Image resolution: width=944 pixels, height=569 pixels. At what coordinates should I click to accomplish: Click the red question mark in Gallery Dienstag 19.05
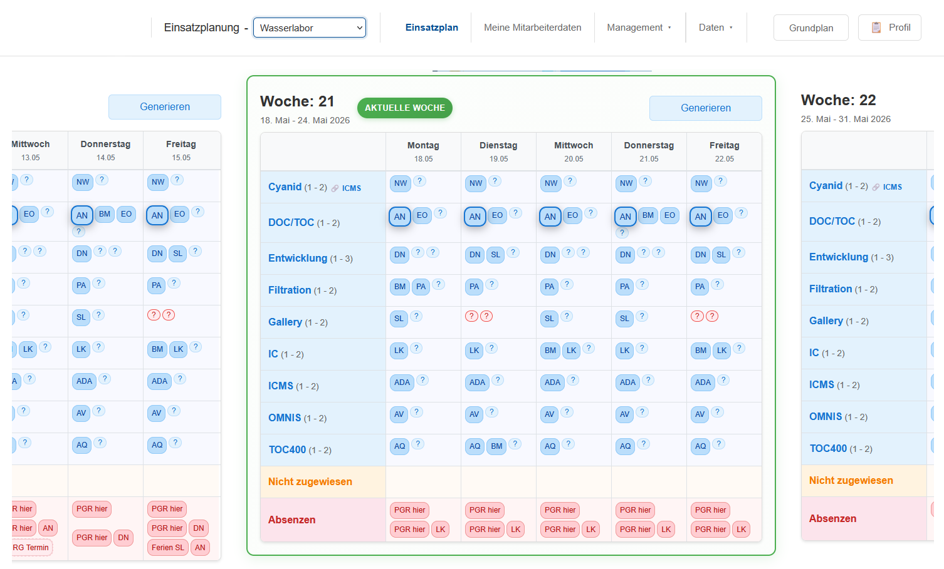tap(471, 316)
